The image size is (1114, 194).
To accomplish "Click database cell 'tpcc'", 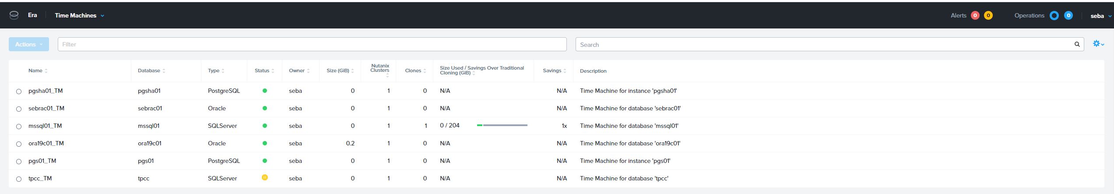I will coord(144,178).
